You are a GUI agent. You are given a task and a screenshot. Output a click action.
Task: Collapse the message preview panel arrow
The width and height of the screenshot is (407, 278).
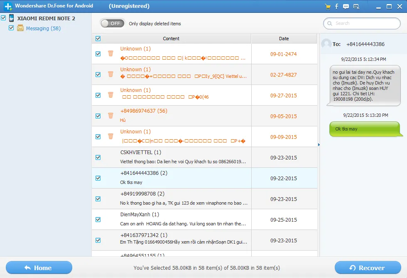pos(319,145)
